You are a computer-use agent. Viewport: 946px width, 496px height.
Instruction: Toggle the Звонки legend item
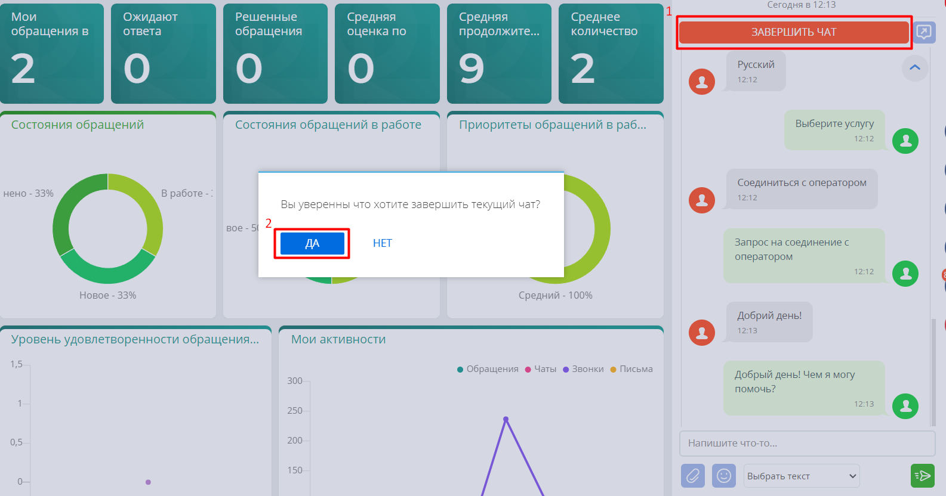click(583, 369)
